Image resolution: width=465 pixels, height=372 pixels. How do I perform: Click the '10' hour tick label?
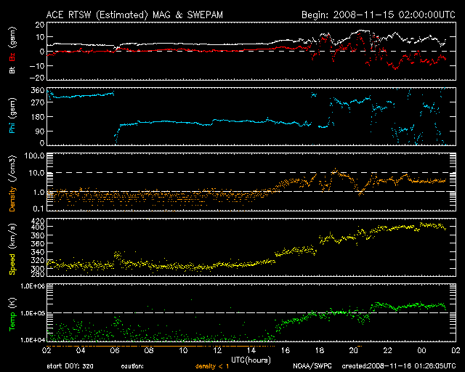click(x=183, y=350)
